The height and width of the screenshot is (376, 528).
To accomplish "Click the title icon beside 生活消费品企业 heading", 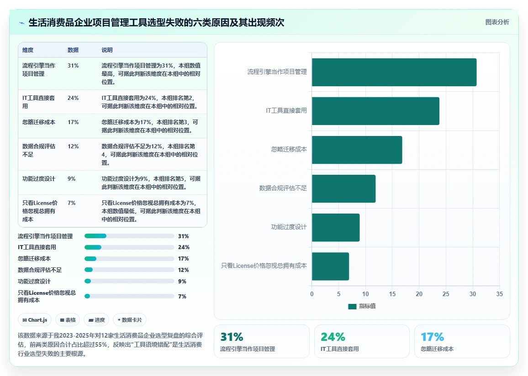I will coord(22,23).
